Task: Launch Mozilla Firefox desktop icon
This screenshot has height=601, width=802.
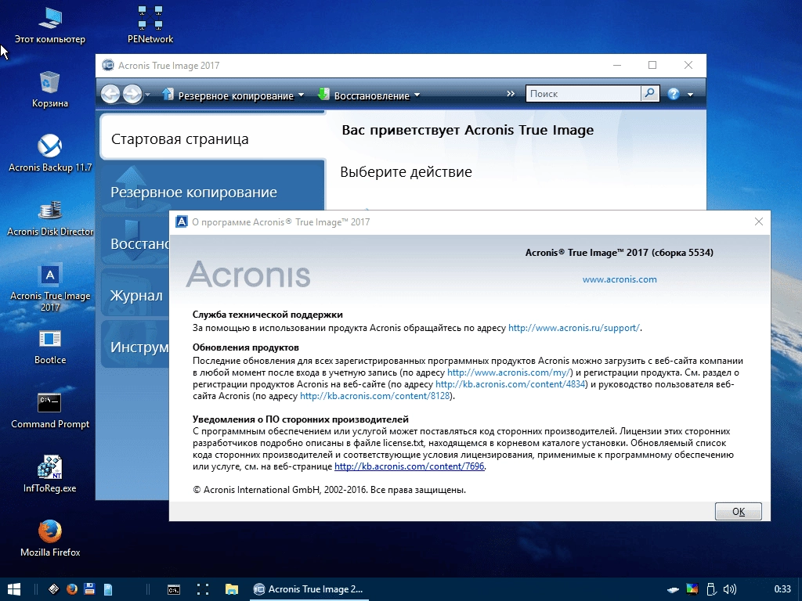Action: click(x=49, y=538)
